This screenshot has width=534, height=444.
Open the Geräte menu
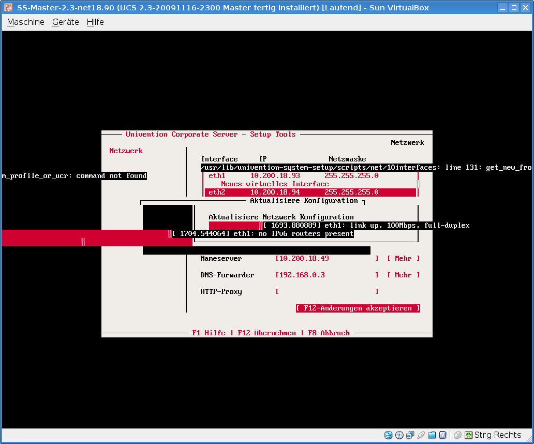pos(65,22)
